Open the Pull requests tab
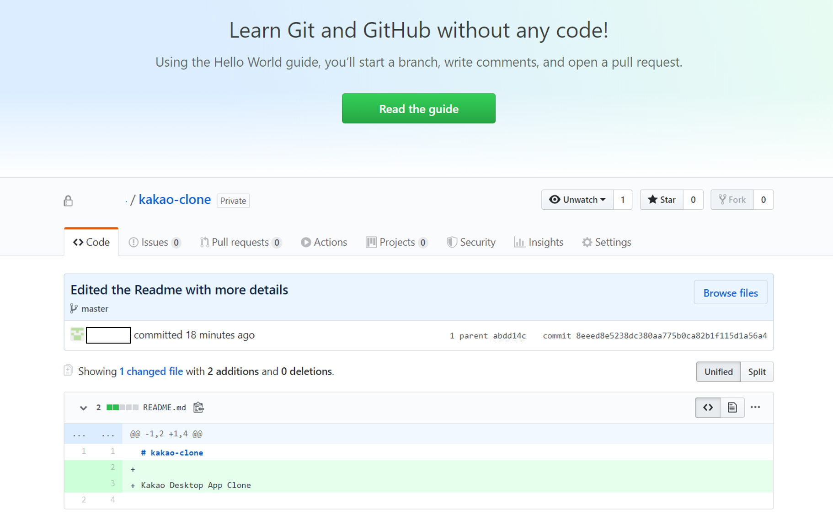 [x=240, y=242]
